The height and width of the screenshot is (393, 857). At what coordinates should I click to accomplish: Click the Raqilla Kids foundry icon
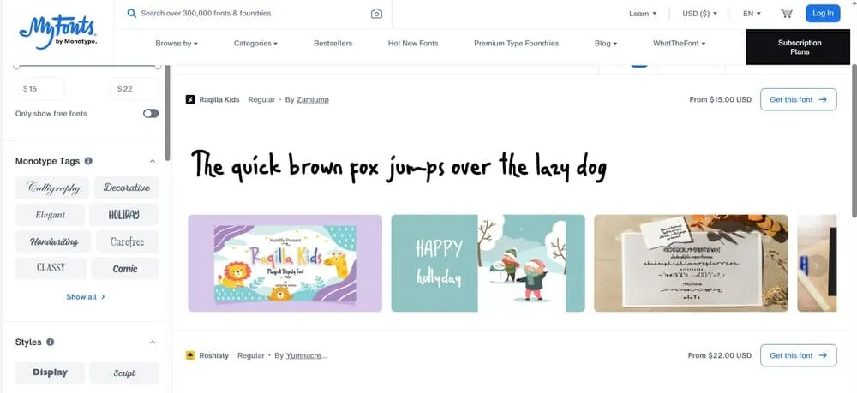(x=190, y=99)
